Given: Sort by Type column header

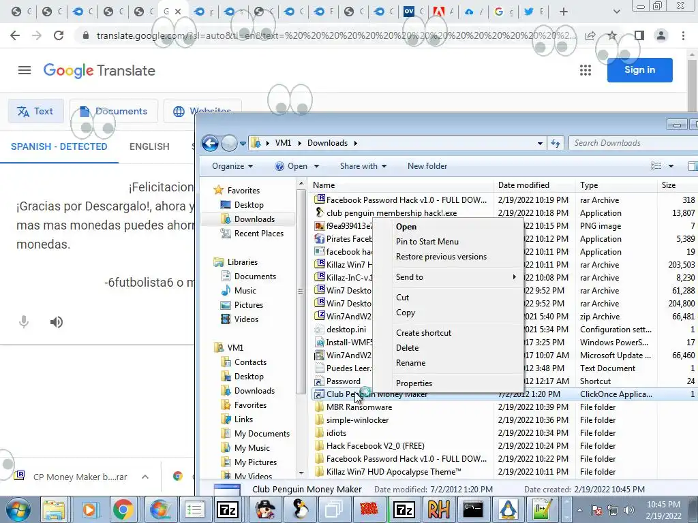Looking at the screenshot, I should (616, 185).
